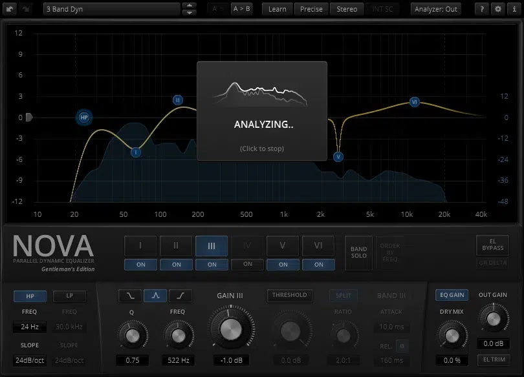The image size is (524, 377).
Task: Select the bell filter shape
Action: pos(155,296)
